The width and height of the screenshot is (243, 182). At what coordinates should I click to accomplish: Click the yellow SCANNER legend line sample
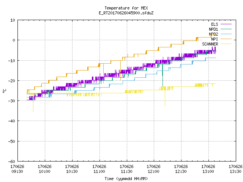click(x=226, y=44)
